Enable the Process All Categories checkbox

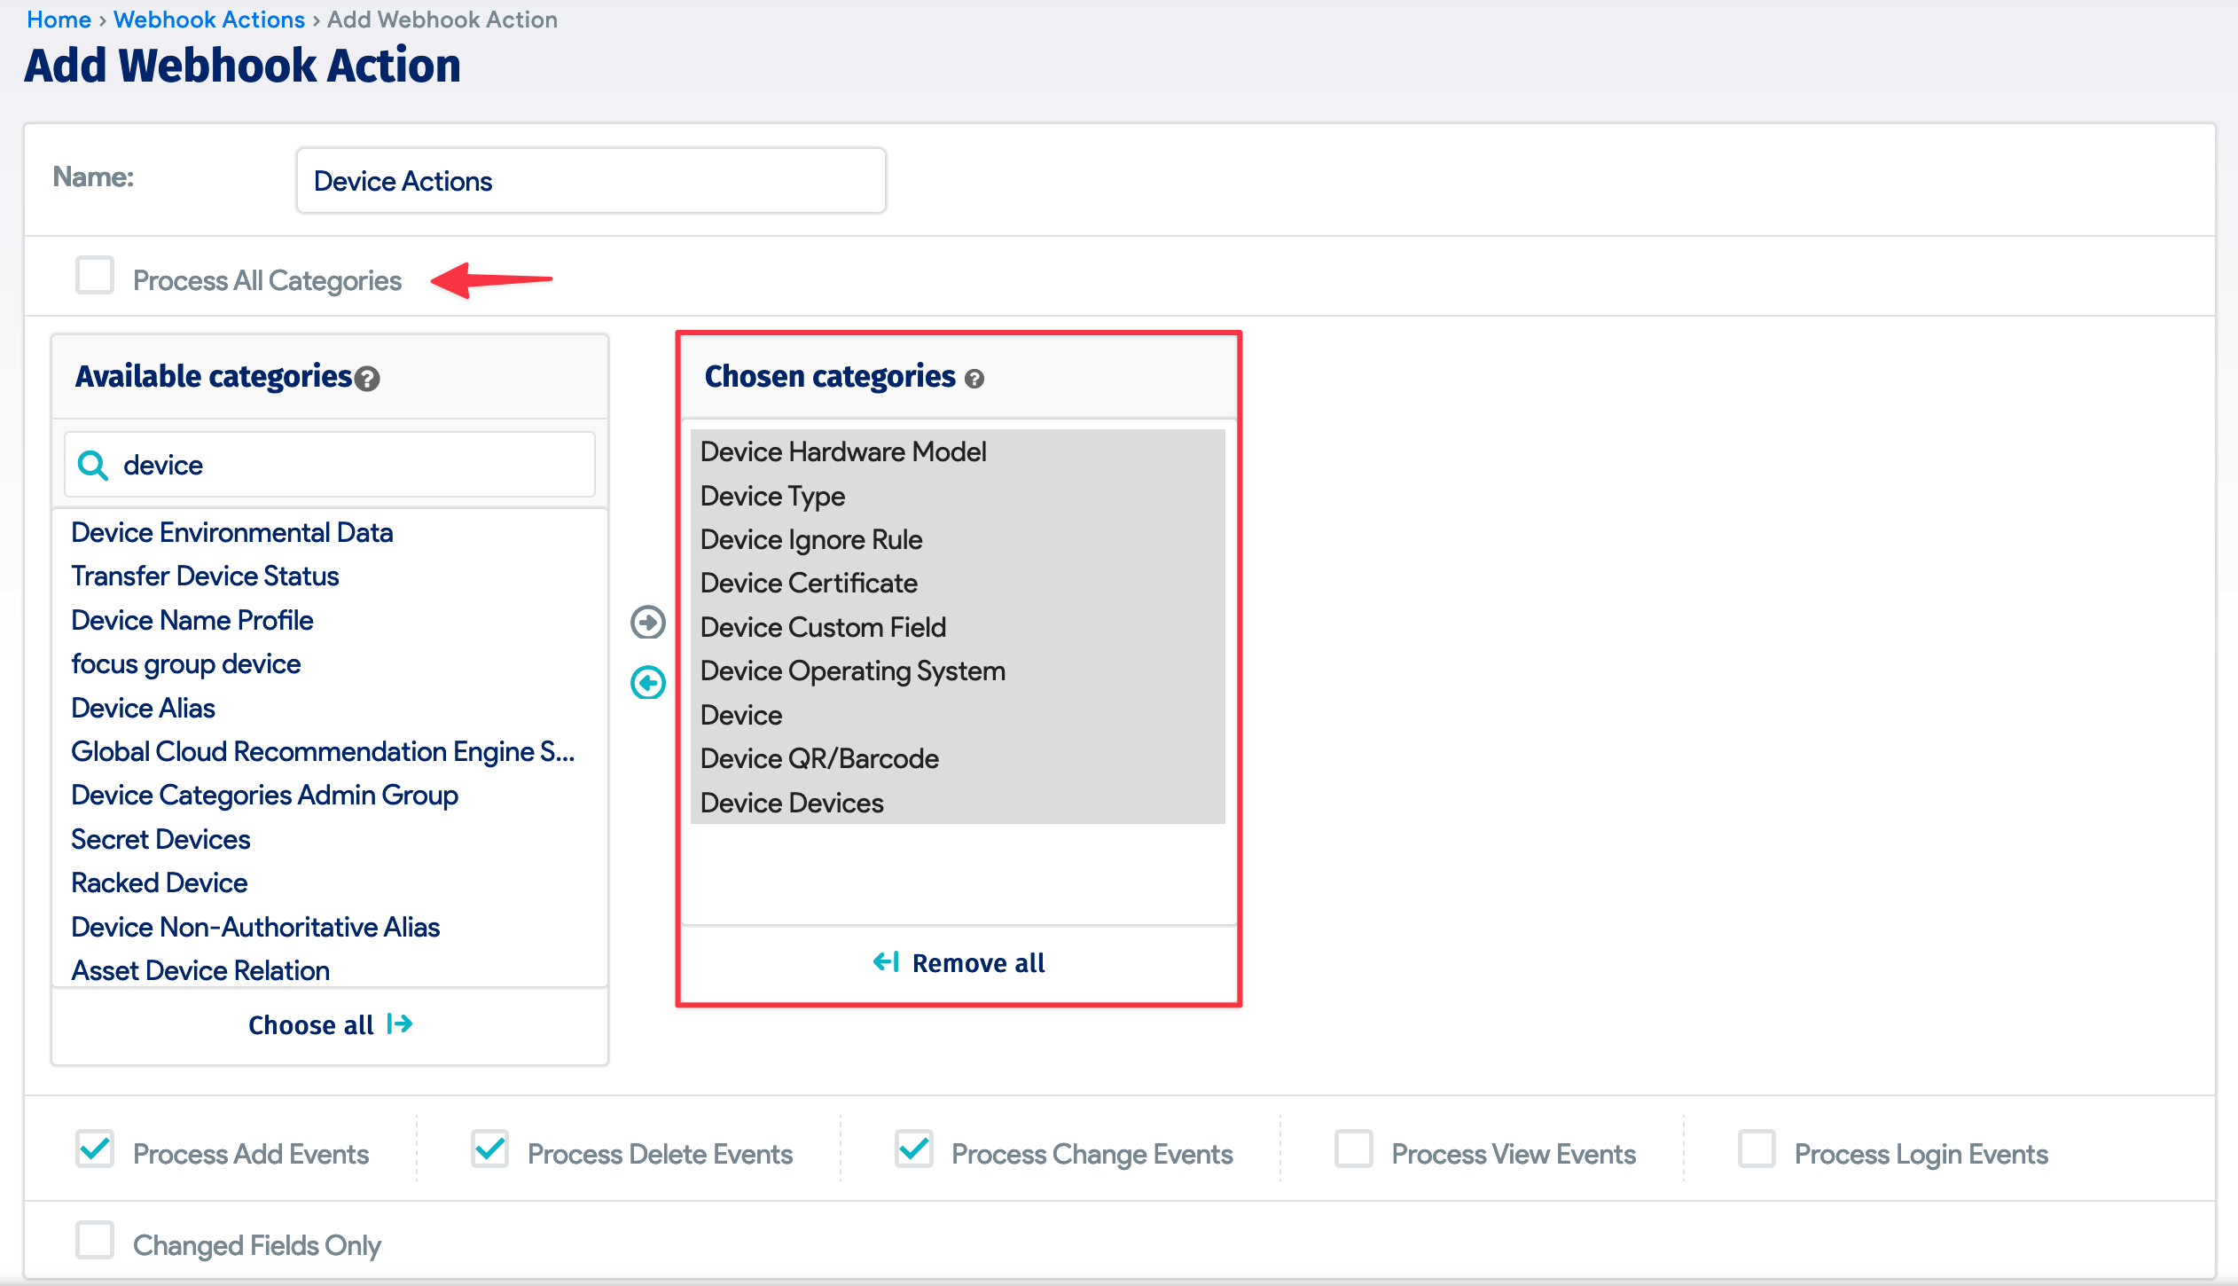(94, 276)
